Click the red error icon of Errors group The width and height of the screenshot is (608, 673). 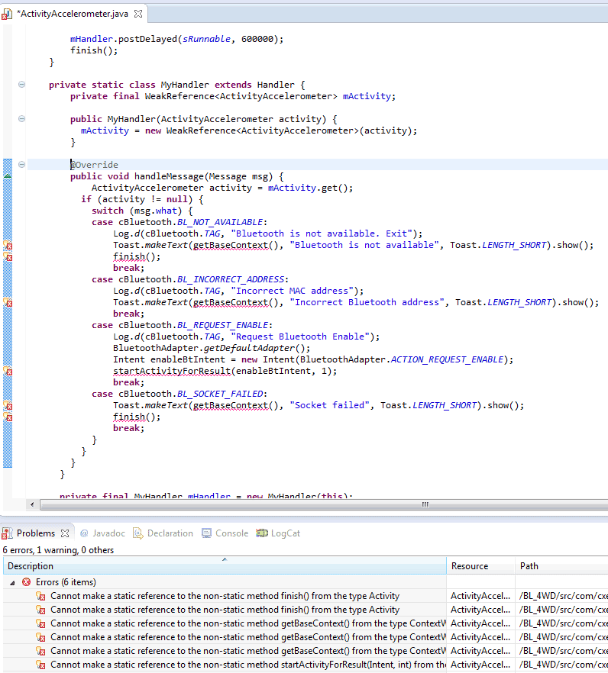click(x=27, y=582)
